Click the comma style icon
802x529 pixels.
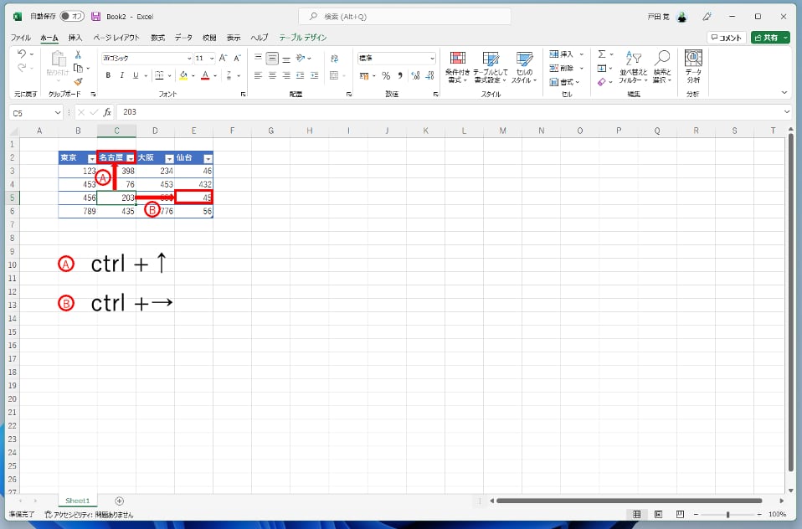pos(400,75)
